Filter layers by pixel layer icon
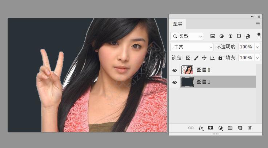Screen dimensions: 268x148 (x=213, y=36)
